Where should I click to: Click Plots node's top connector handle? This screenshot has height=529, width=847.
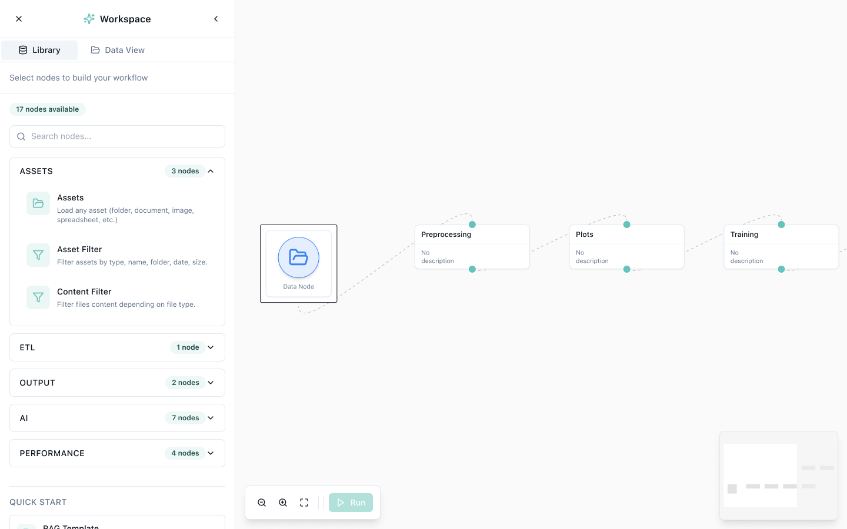[x=627, y=225]
